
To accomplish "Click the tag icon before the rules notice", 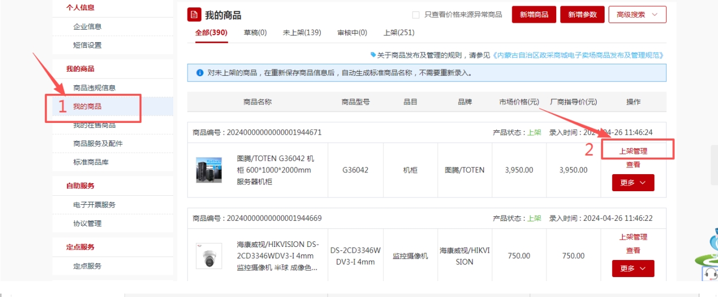I will click(373, 55).
